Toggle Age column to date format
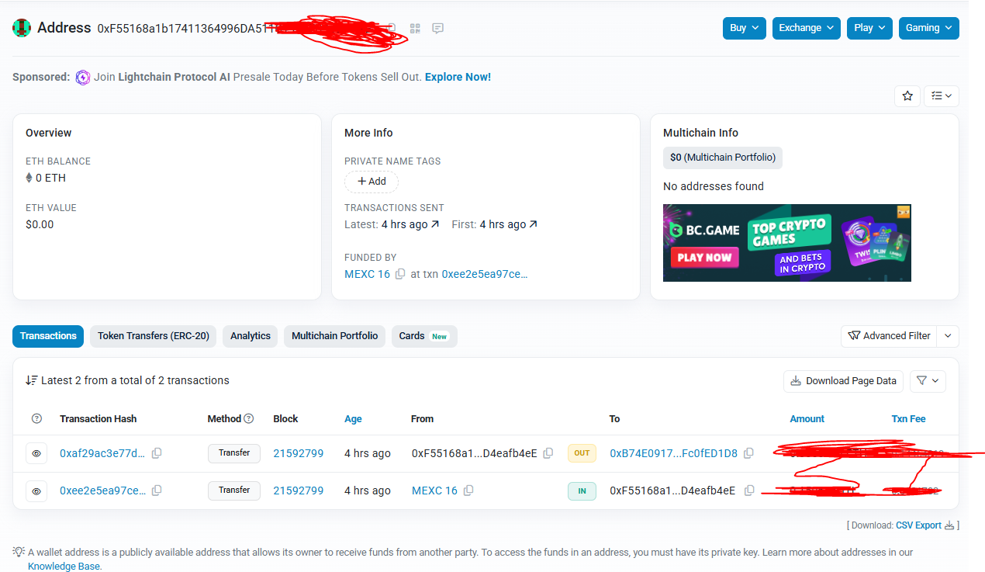The width and height of the screenshot is (985, 572). pyautogui.click(x=353, y=418)
